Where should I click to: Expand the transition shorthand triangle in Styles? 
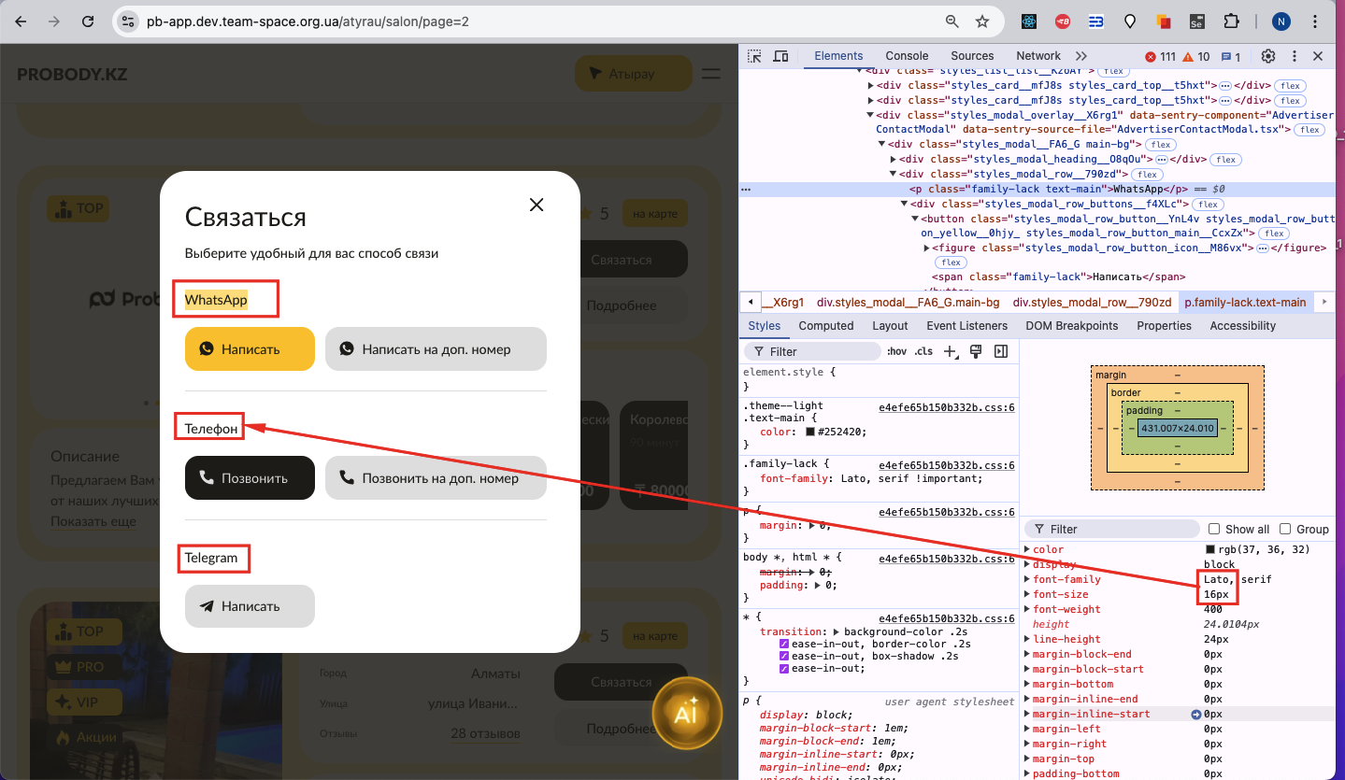[837, 631]
